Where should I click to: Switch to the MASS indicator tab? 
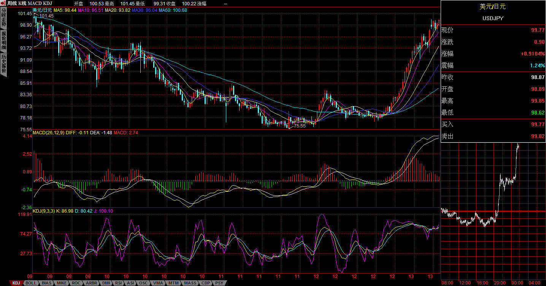(x=190, y=283)
